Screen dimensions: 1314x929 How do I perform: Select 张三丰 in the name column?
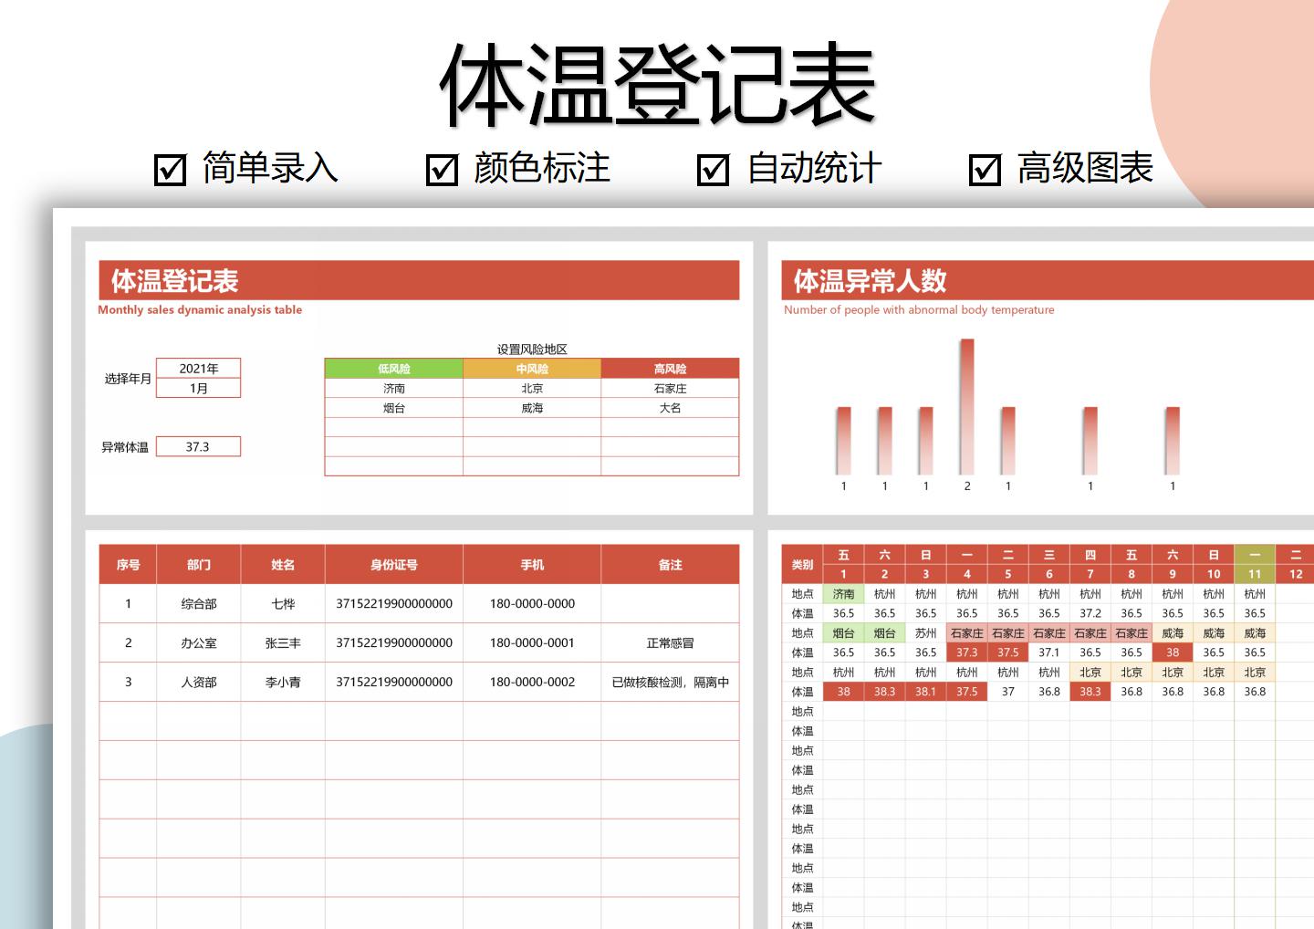pyautogui.click(x=282, y=642)
